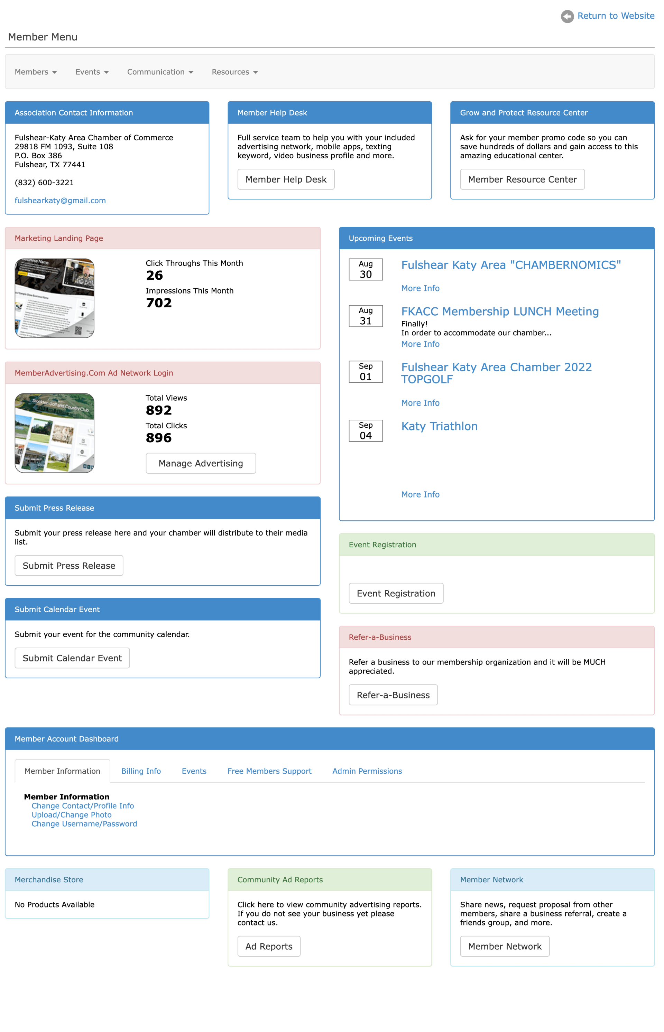The height and width of the screenshot is (1032, 664).
Task: Click the Submit Calendar Event button
Action: point(72,658)
